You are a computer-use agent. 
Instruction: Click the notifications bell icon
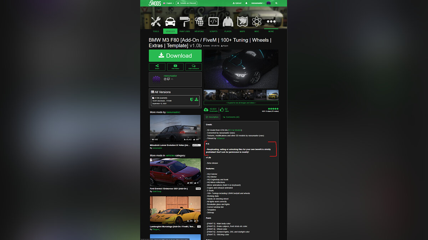click(x=246, y=3)
